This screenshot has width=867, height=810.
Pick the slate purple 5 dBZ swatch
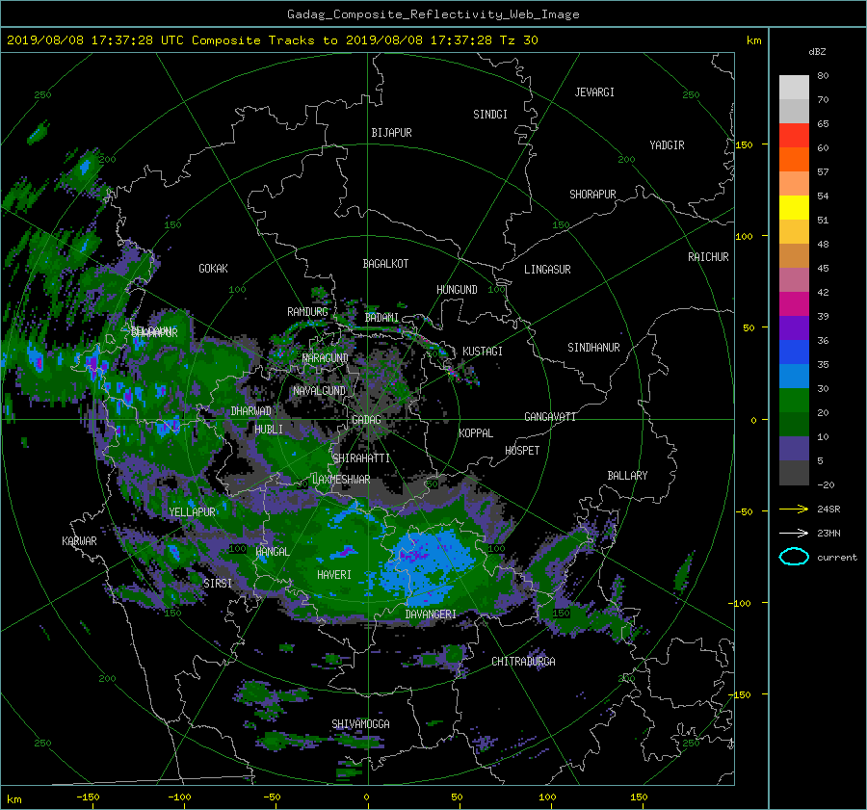[794, 449]
